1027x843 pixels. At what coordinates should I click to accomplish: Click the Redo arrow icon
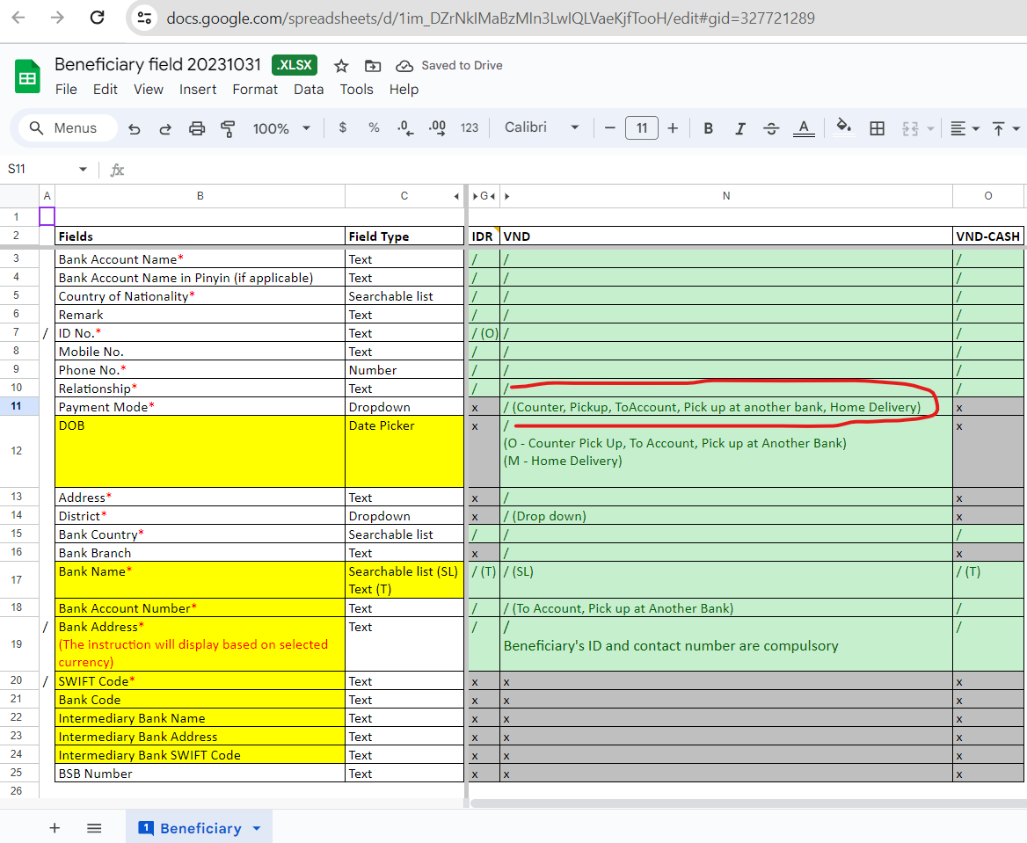tap(165, 128)
